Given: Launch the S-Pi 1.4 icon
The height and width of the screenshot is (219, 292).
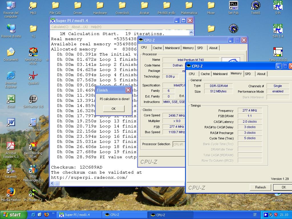Looking at the screenshot, I should coord(278,29).
